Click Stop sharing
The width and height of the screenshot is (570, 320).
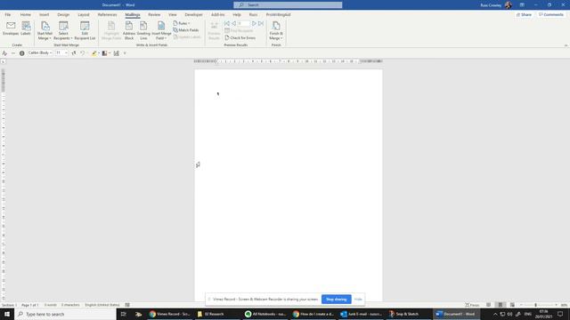pyautogui.click(x=337, y=300)
